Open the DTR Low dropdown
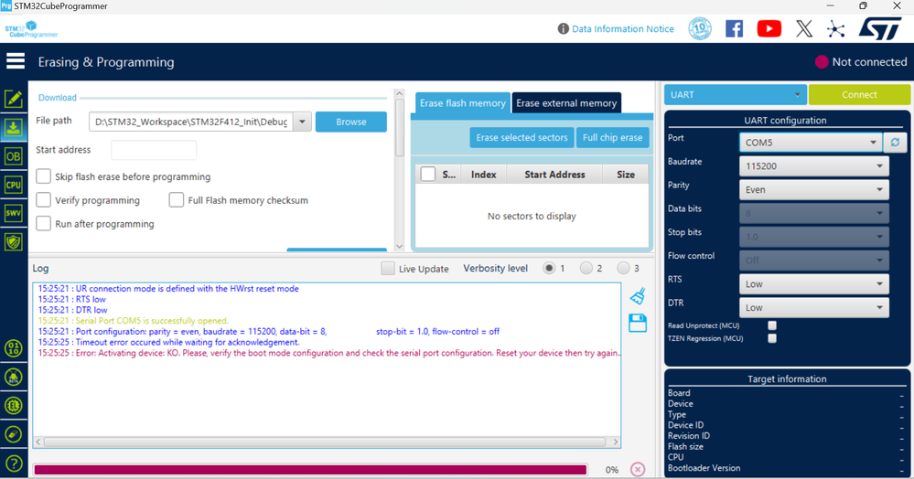Image resolution: width=914 pixels, height=479 pixels. [x=813, y=308]
